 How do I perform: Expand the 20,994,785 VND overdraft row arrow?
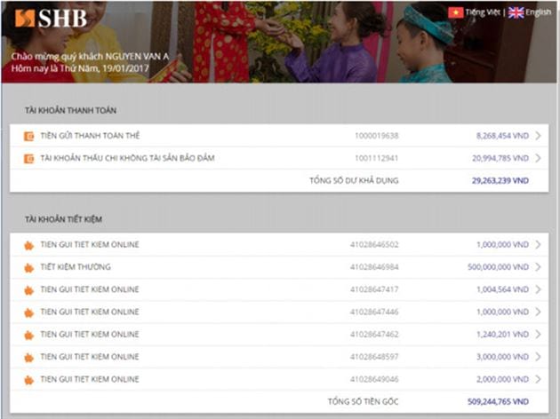[538, 159]
